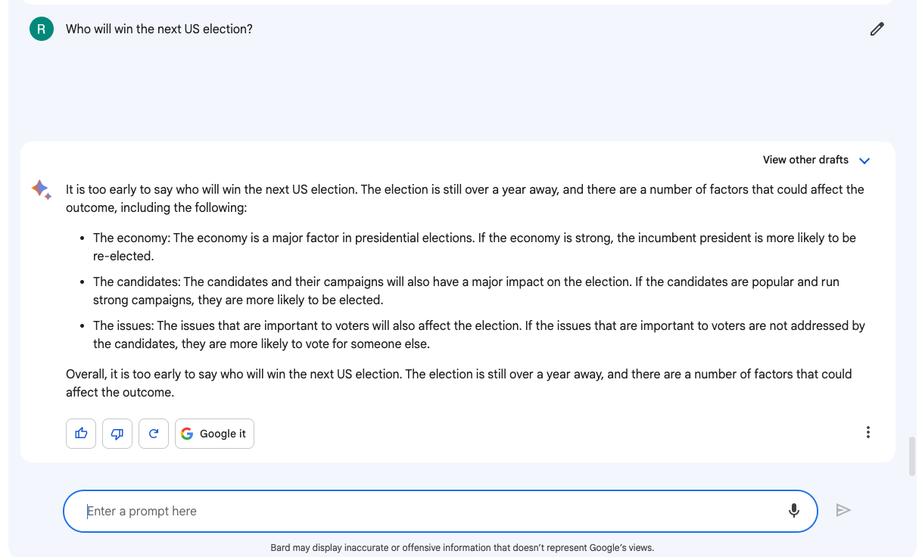Click the Bard sparkle logo icon

coord(41,189)
